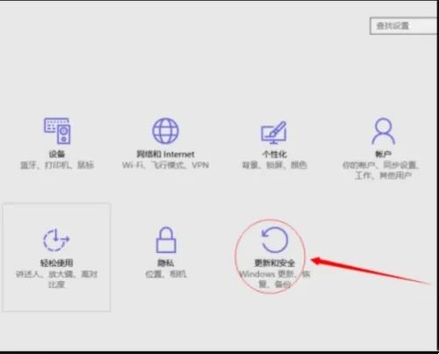Select the 更新和安全 title label
Screen dimensions: 439x354
tap(274, 263)
